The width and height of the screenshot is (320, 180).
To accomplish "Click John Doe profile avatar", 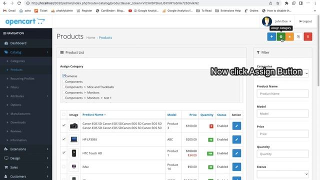I will click(266, 21).
